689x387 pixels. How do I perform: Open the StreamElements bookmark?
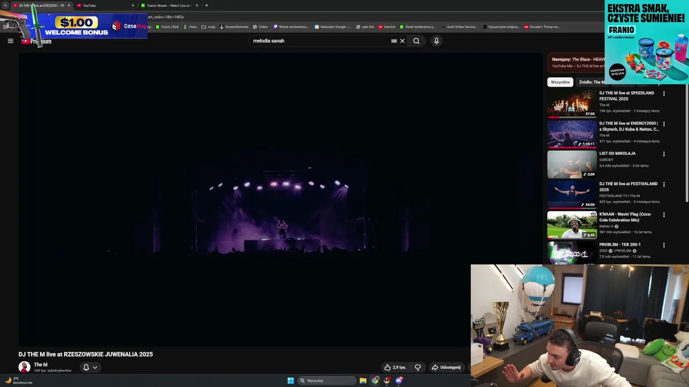pos(234,27)
